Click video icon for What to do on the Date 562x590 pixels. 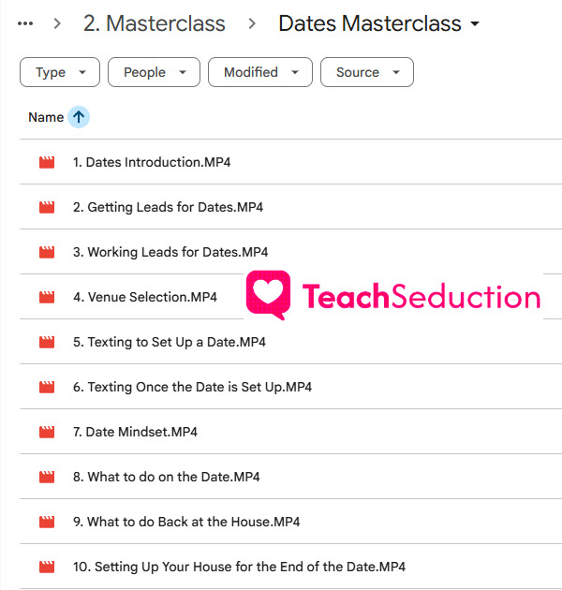click(47, 477)
